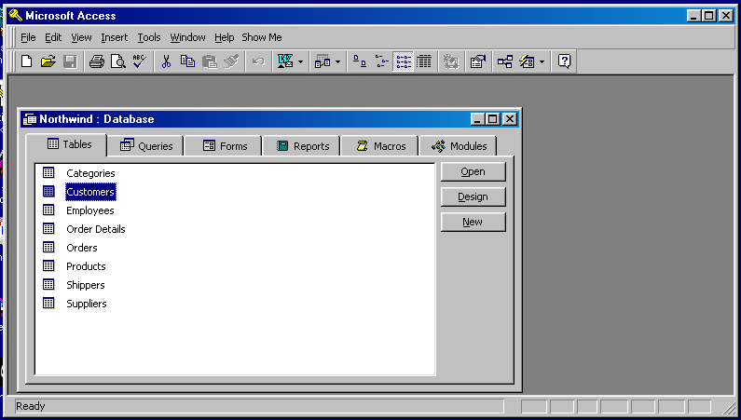Click the New Database toolbar icon
This screenshot has height=420, width=741.
coord(27,61)
